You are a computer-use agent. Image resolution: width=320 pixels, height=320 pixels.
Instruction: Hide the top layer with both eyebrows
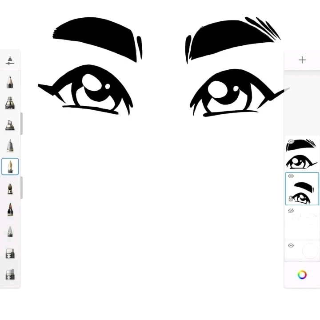291,142
